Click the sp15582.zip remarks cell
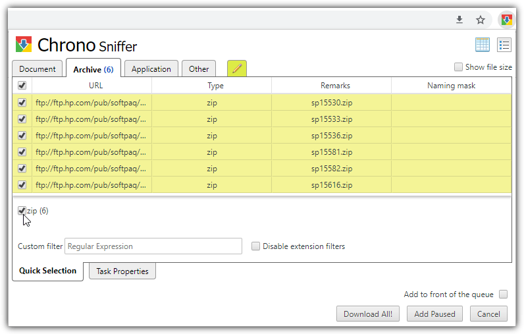The height and width of the screenshot is (334, 524). pyautogui.click(x=332, y=168)
